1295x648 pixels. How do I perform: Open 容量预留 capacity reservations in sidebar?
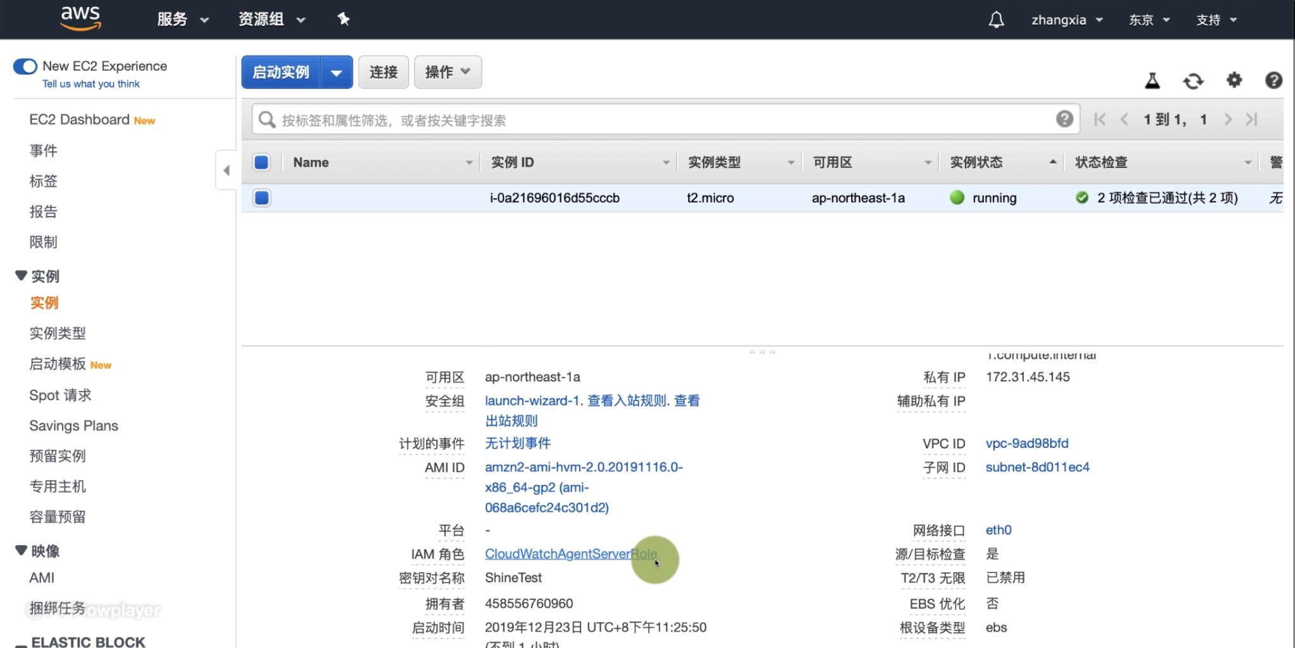(58, 517)
